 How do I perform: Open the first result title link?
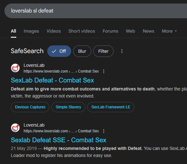coord(52,80)
